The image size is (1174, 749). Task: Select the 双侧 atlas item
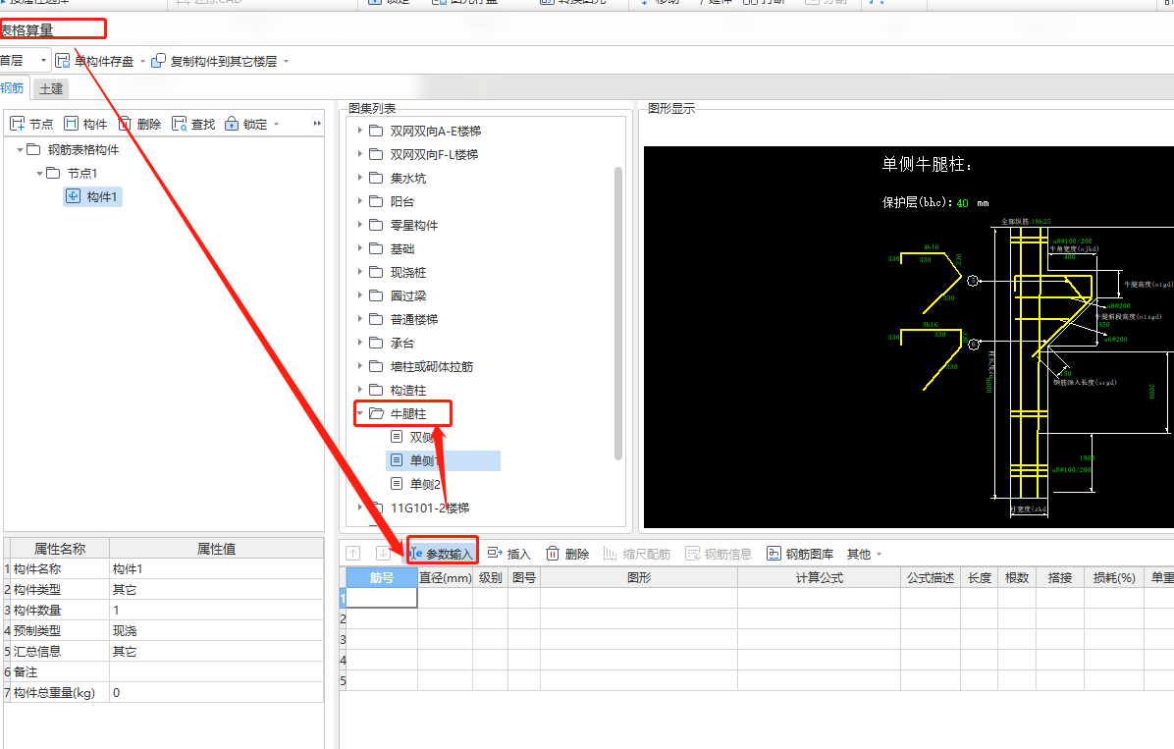421,437
